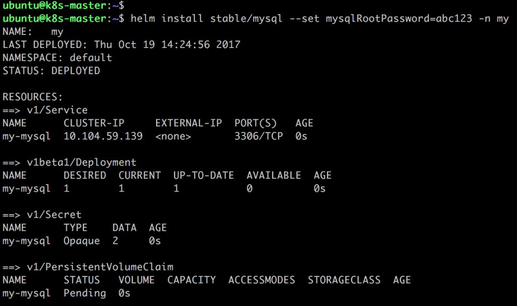Click the helm install command text
Screen dimensions: 517x306
pyautogui.click(x=319, y=19)
